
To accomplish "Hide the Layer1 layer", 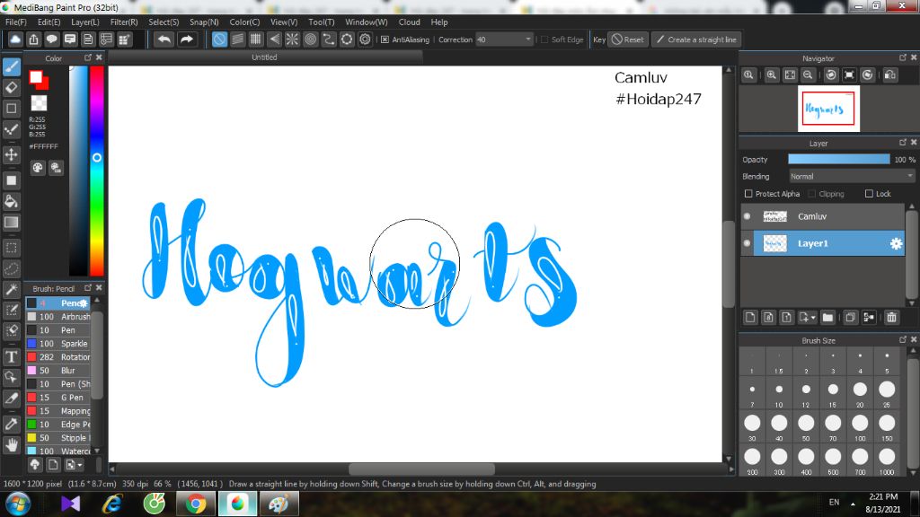I will pos(747,243).
